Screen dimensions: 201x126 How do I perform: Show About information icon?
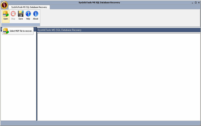coord(36,16)
